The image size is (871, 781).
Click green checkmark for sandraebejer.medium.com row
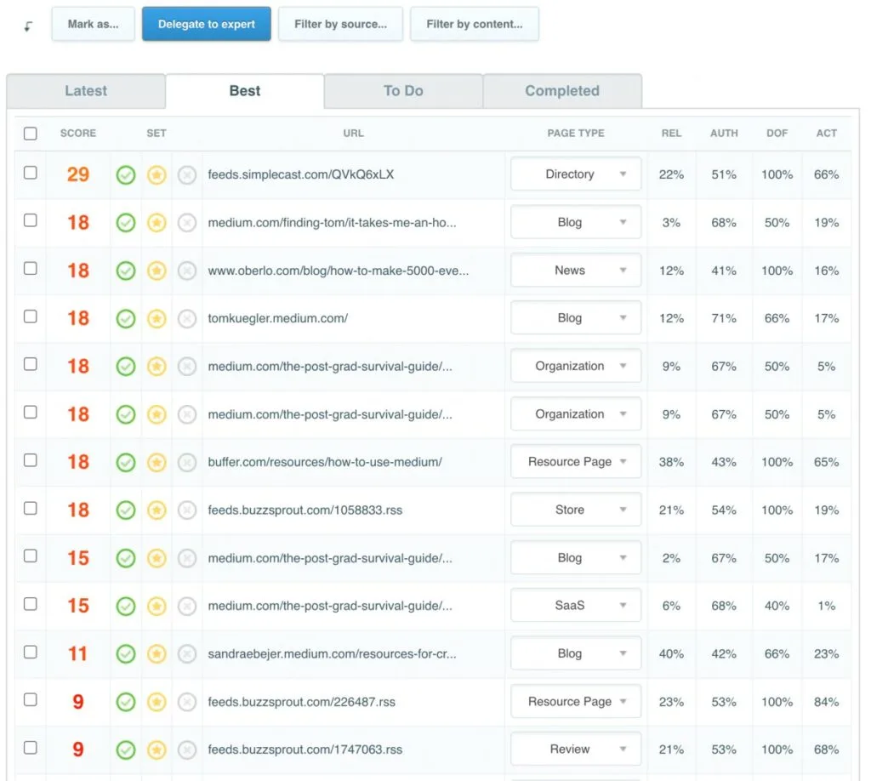tap(126, 654)
